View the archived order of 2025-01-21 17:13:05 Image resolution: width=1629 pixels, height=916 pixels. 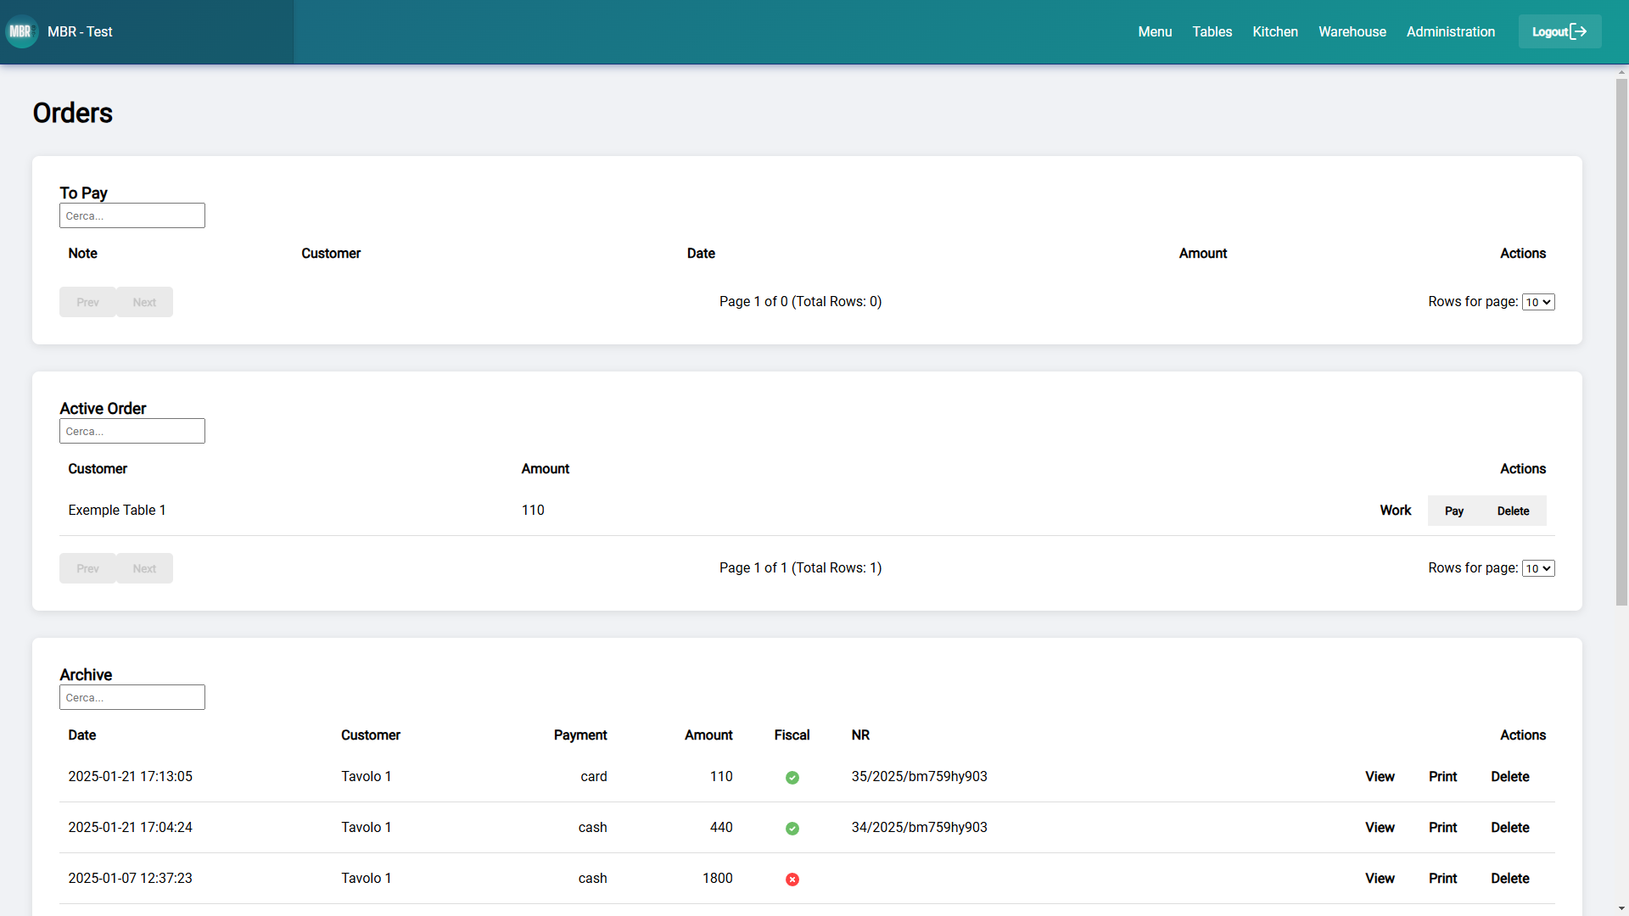[x=1380, y=776]
